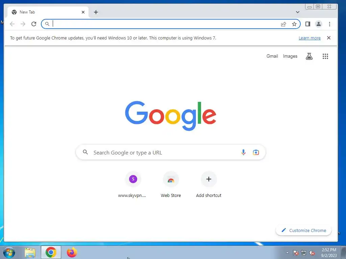The width and height of the screenshot is (346, 259).
Task: Click the Google logo
Action: click(x=171, y=116)
